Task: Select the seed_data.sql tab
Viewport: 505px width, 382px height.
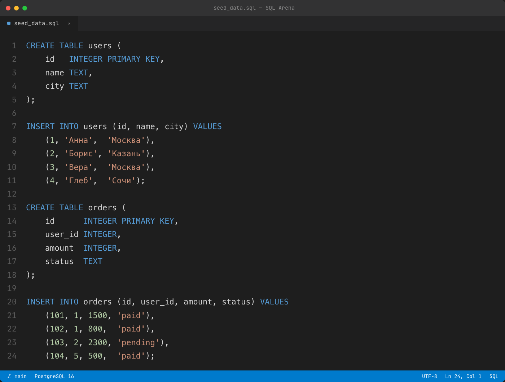Action: point(39,23)
